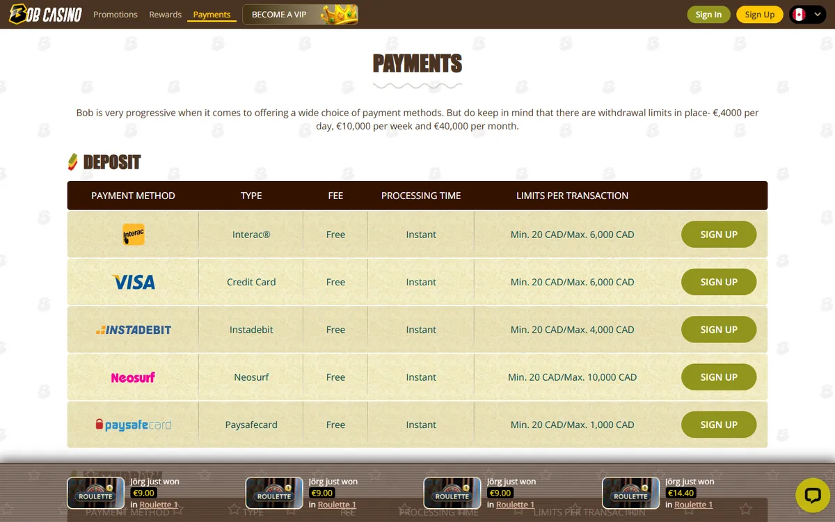Click Sign Up in the Instadebit row
Image resolution: width=835 pixels, height=522 pixels.
tap(719, 330)
